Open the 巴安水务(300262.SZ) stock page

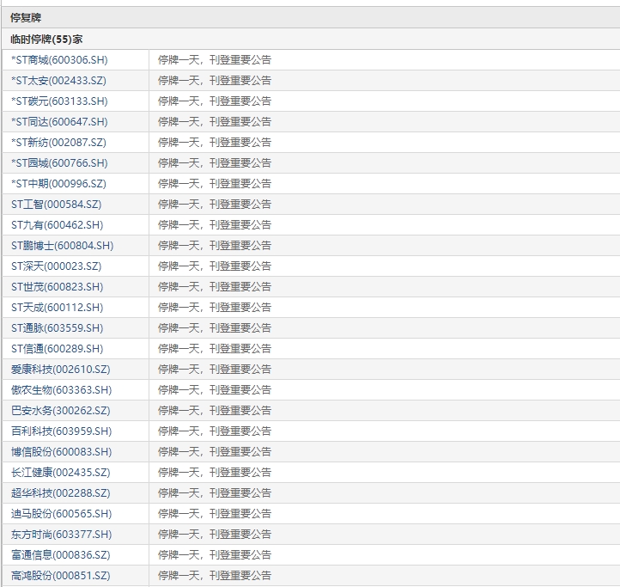[60, 411]
